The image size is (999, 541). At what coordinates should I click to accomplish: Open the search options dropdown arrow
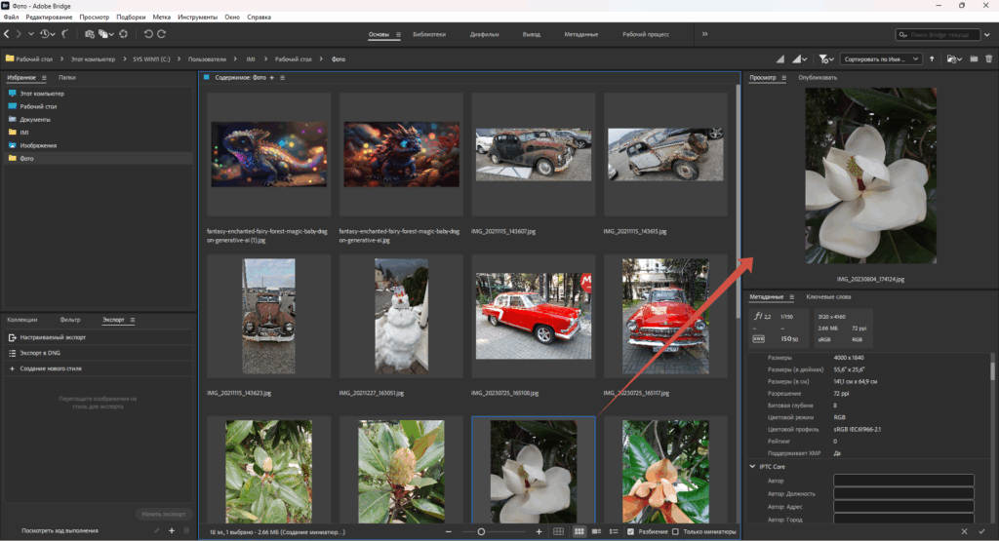(x=987, y=35)
